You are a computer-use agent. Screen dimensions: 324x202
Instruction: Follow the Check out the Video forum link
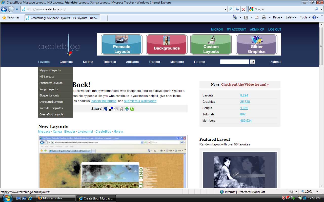pos(245,85)
